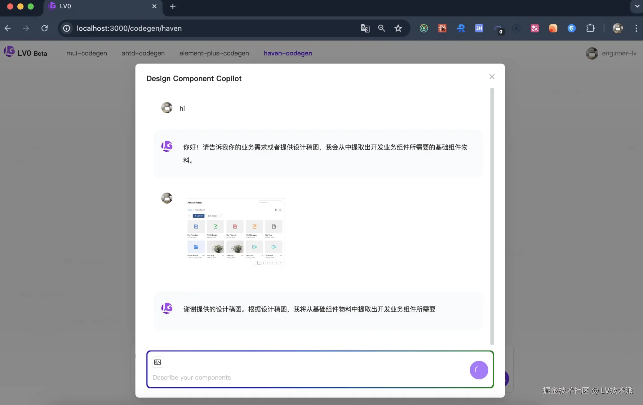Bookmark this page with star icon

[398, 28]
